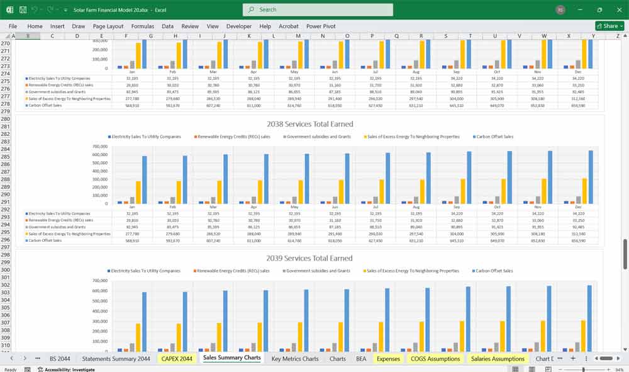Open the Power Pivot ribbon tab
The height and width of the screenshot is (372, 629).
322,26
